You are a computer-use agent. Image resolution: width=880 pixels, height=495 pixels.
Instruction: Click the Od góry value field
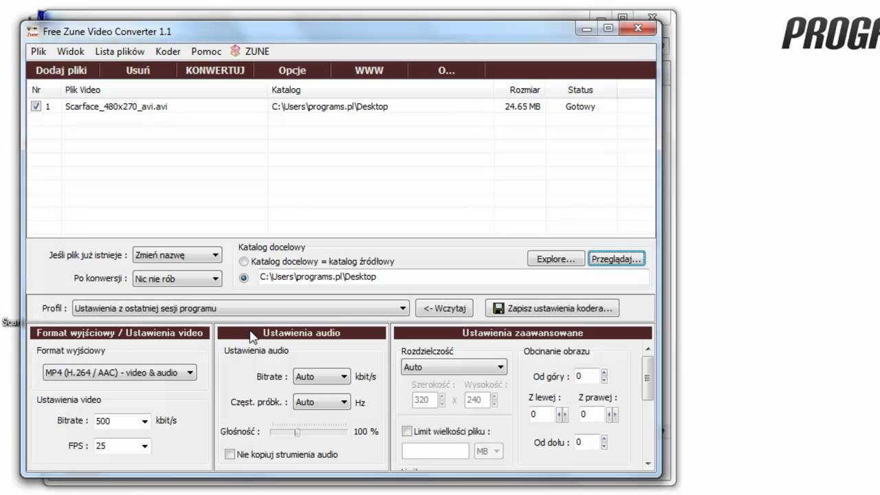[586, 376]
